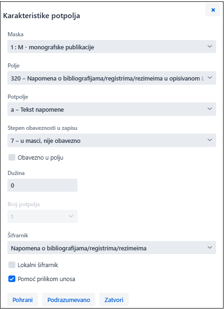Click the chevron arrow in the Šifrarnik field
Image resolution: width=224 pixels, height=309 pixels.
pos(210,247)
